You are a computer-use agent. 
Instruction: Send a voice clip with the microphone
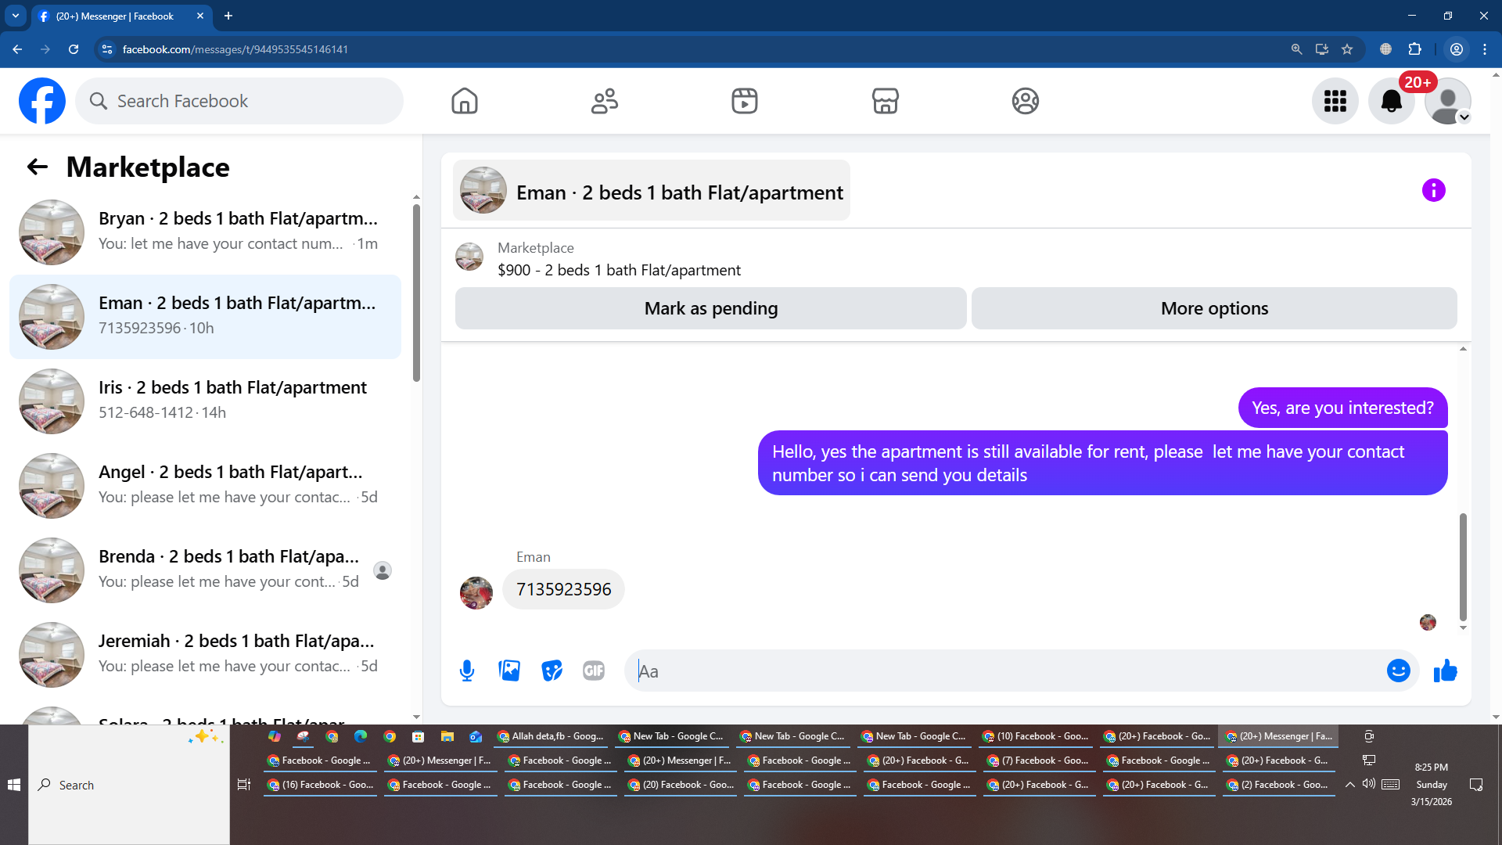tap(467, 671)
